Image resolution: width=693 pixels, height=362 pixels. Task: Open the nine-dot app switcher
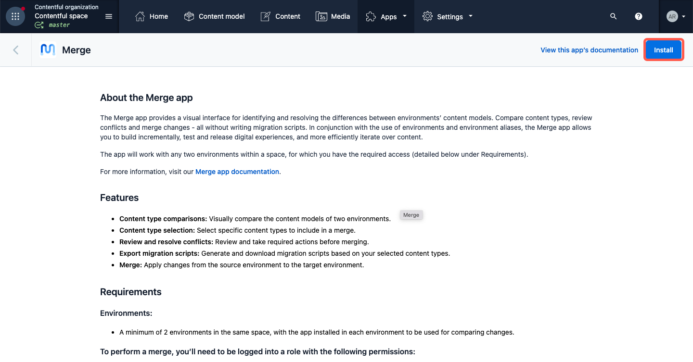[x=15, y=16]
